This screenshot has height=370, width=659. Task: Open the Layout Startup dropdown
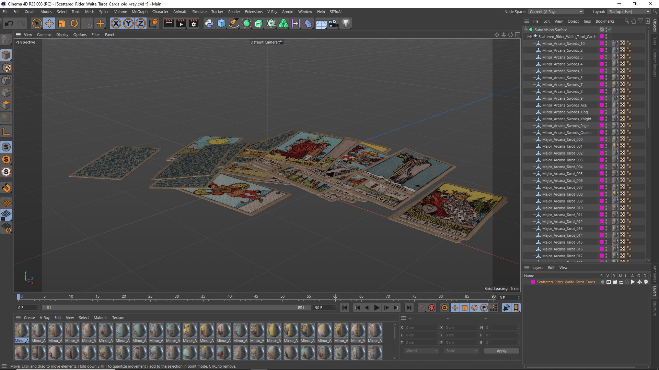(x=629, y=12)
